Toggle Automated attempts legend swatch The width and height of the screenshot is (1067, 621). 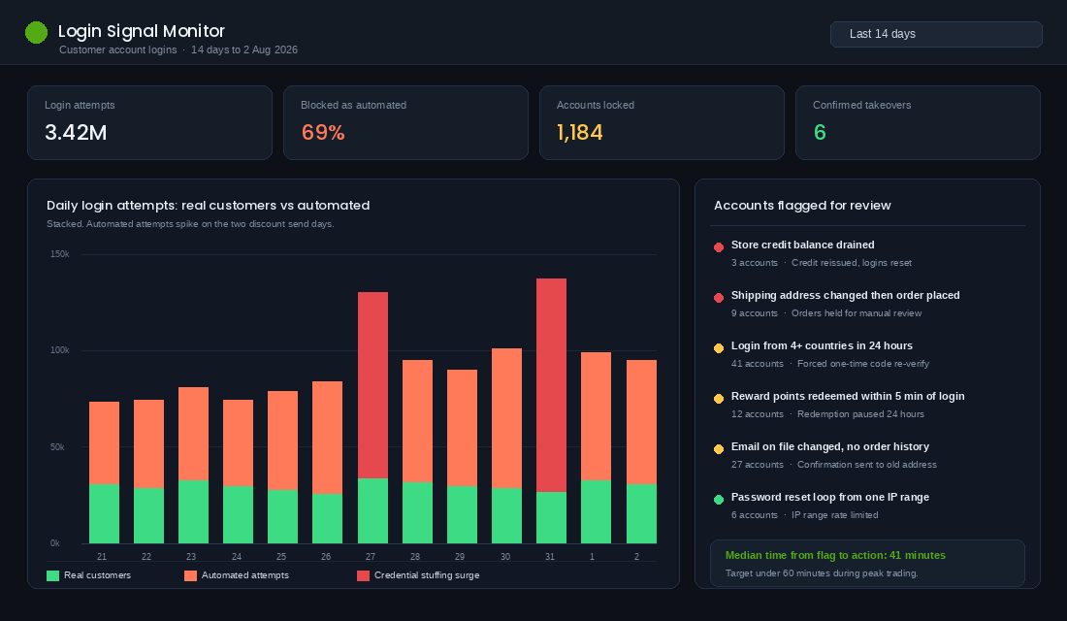coord(190,575)
